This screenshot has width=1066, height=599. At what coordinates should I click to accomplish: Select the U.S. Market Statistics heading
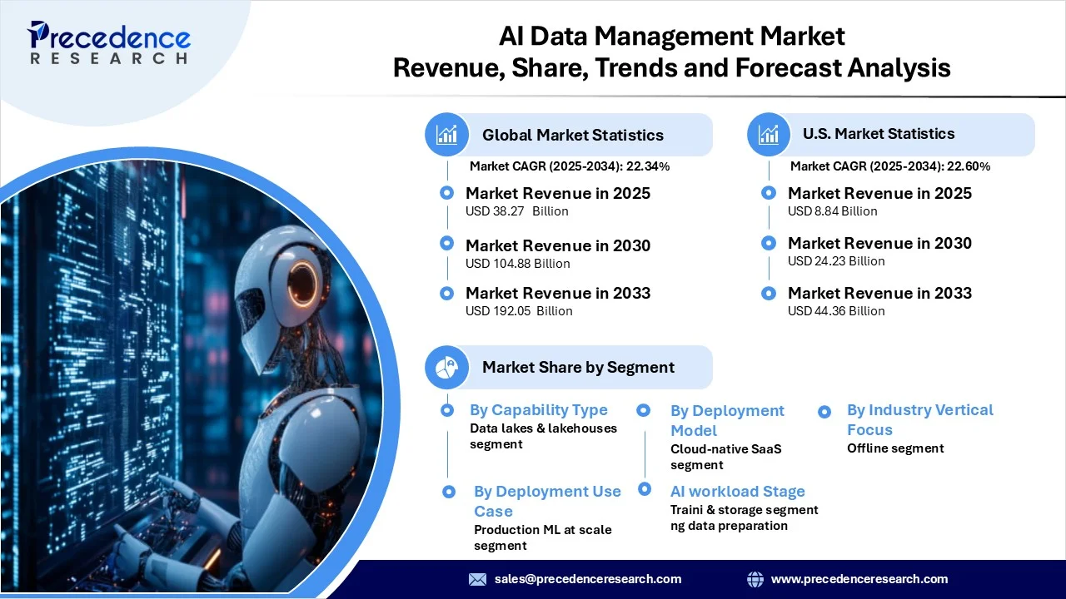coord(879,133)
